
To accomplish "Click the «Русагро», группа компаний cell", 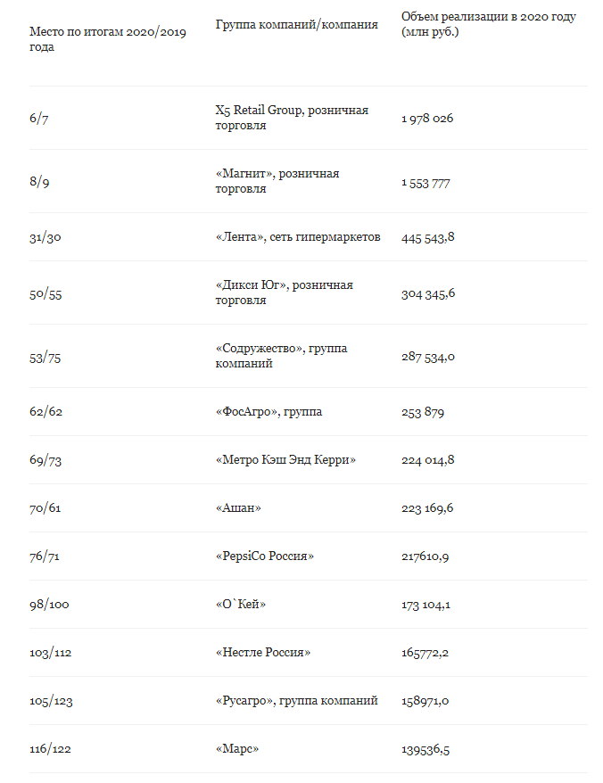I will pyautogui.click(x=297, y=701).
